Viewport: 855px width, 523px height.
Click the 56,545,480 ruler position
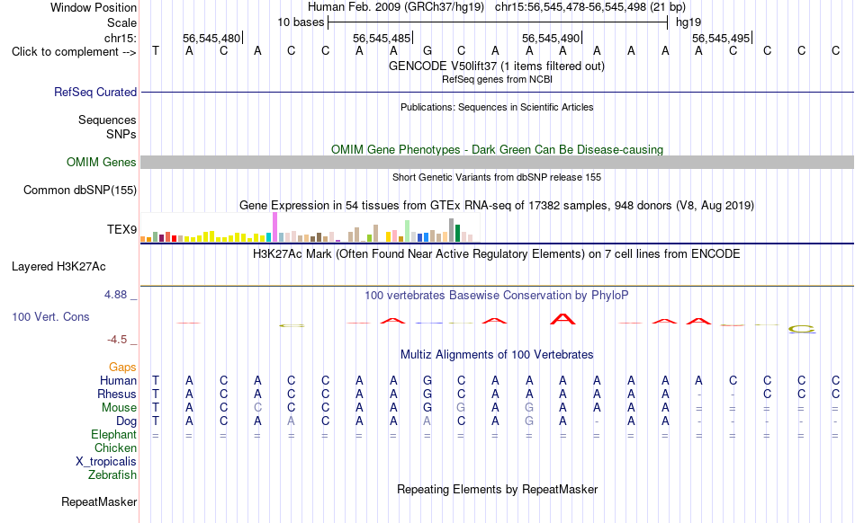[x=211, y=38]
